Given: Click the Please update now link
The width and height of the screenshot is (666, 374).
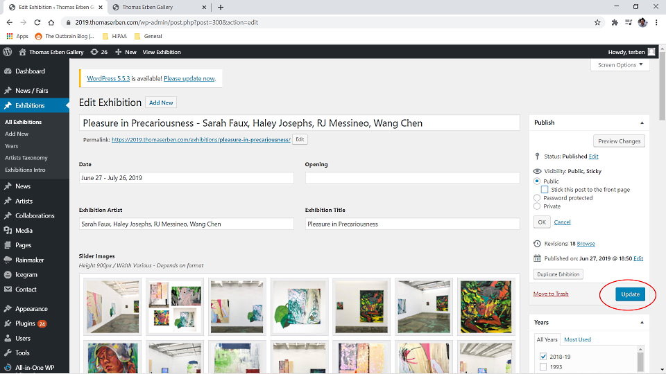Looking at the screenshot, I should coord(189,78).
